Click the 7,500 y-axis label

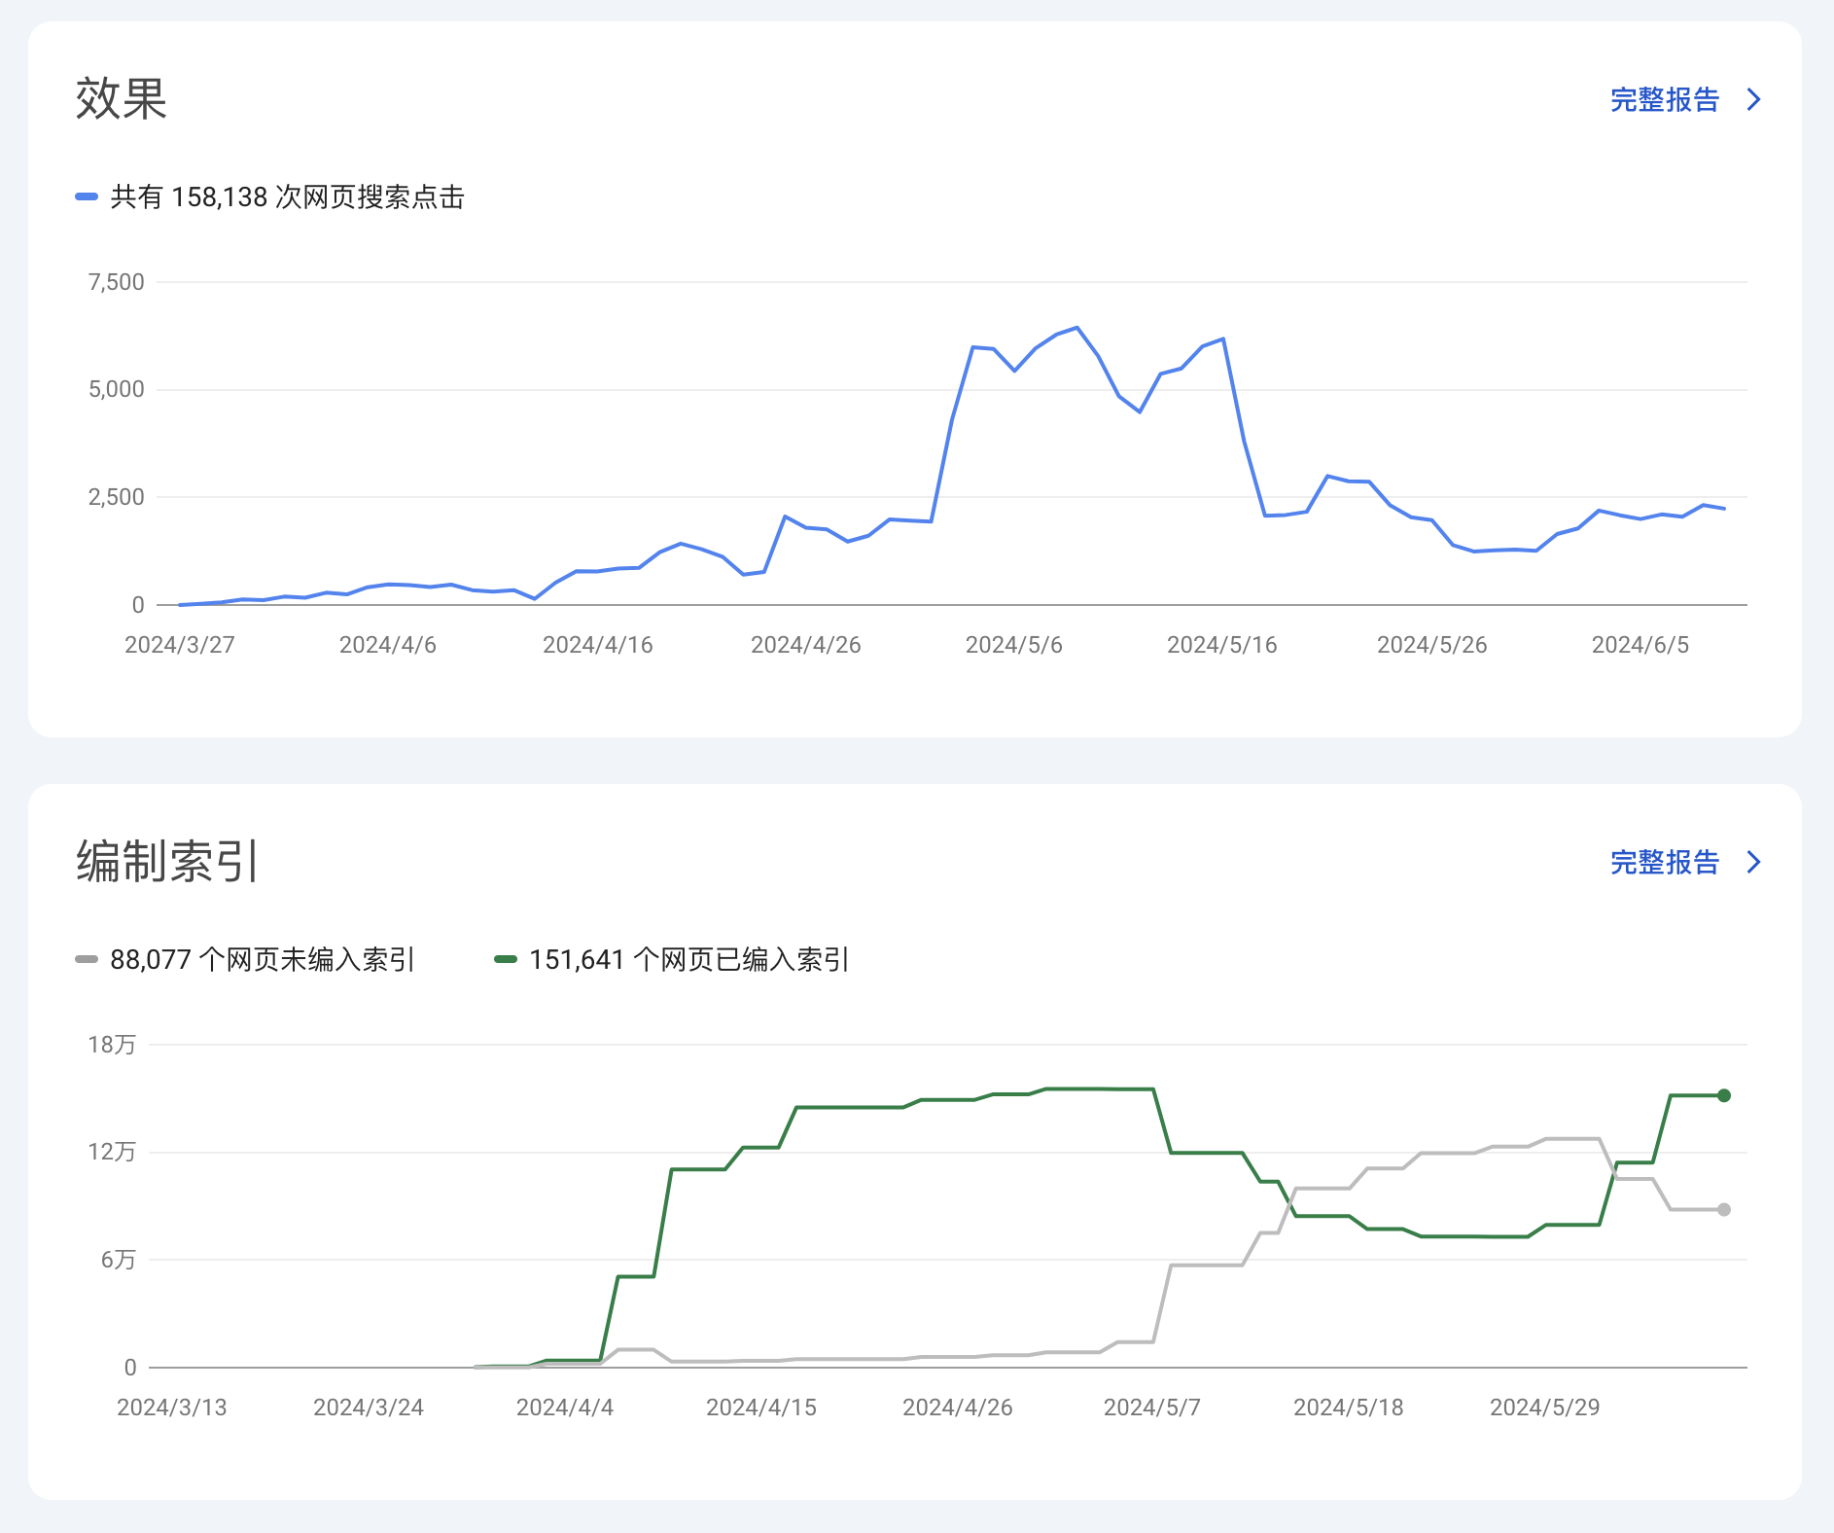[117, 282]
